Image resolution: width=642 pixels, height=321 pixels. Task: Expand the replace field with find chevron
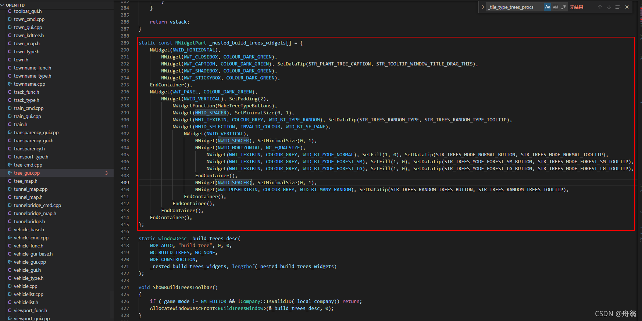483,7
